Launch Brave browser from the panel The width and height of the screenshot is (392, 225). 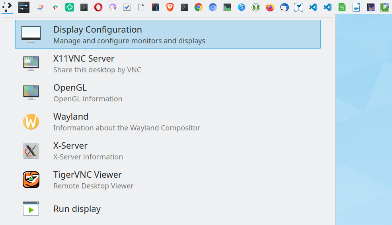[170, 7]
